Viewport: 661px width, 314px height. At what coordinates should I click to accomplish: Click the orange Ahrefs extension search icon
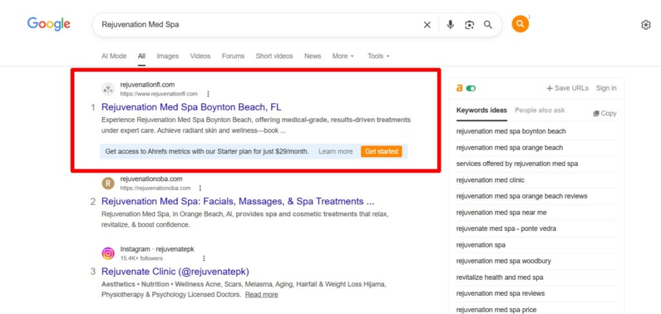520,25
